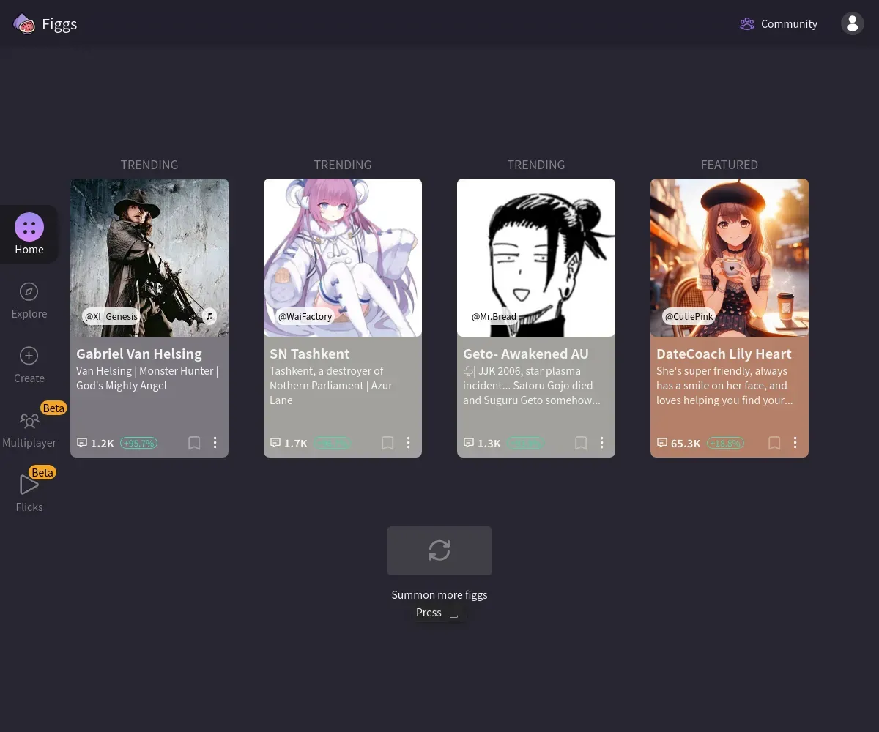Click the Geto- Awakened AU title
The width and height of the screenshot is (879, 732).
click(526, 354)
